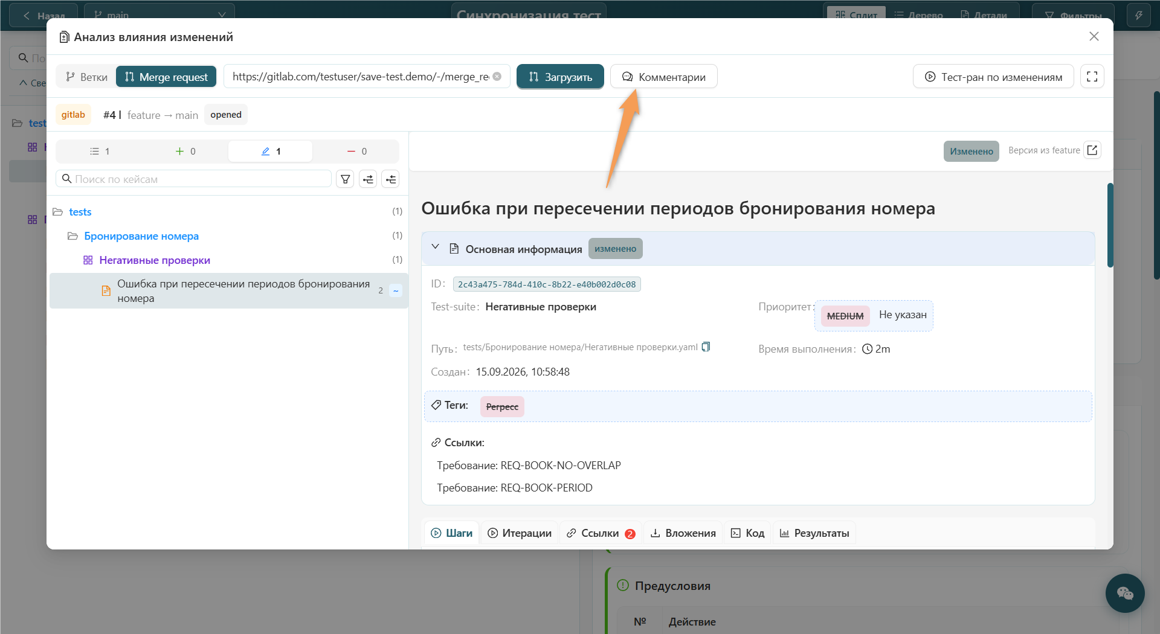Collapse the Бронирование номера folder
This screenshot has width=1160, height=634.
pos(72,235)
